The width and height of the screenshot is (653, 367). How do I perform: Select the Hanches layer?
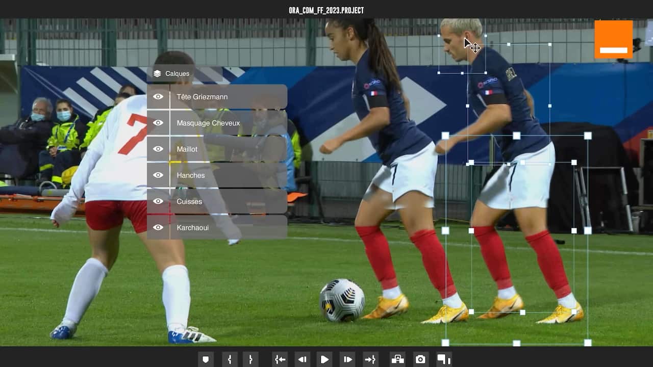click(x=191, y=175)
